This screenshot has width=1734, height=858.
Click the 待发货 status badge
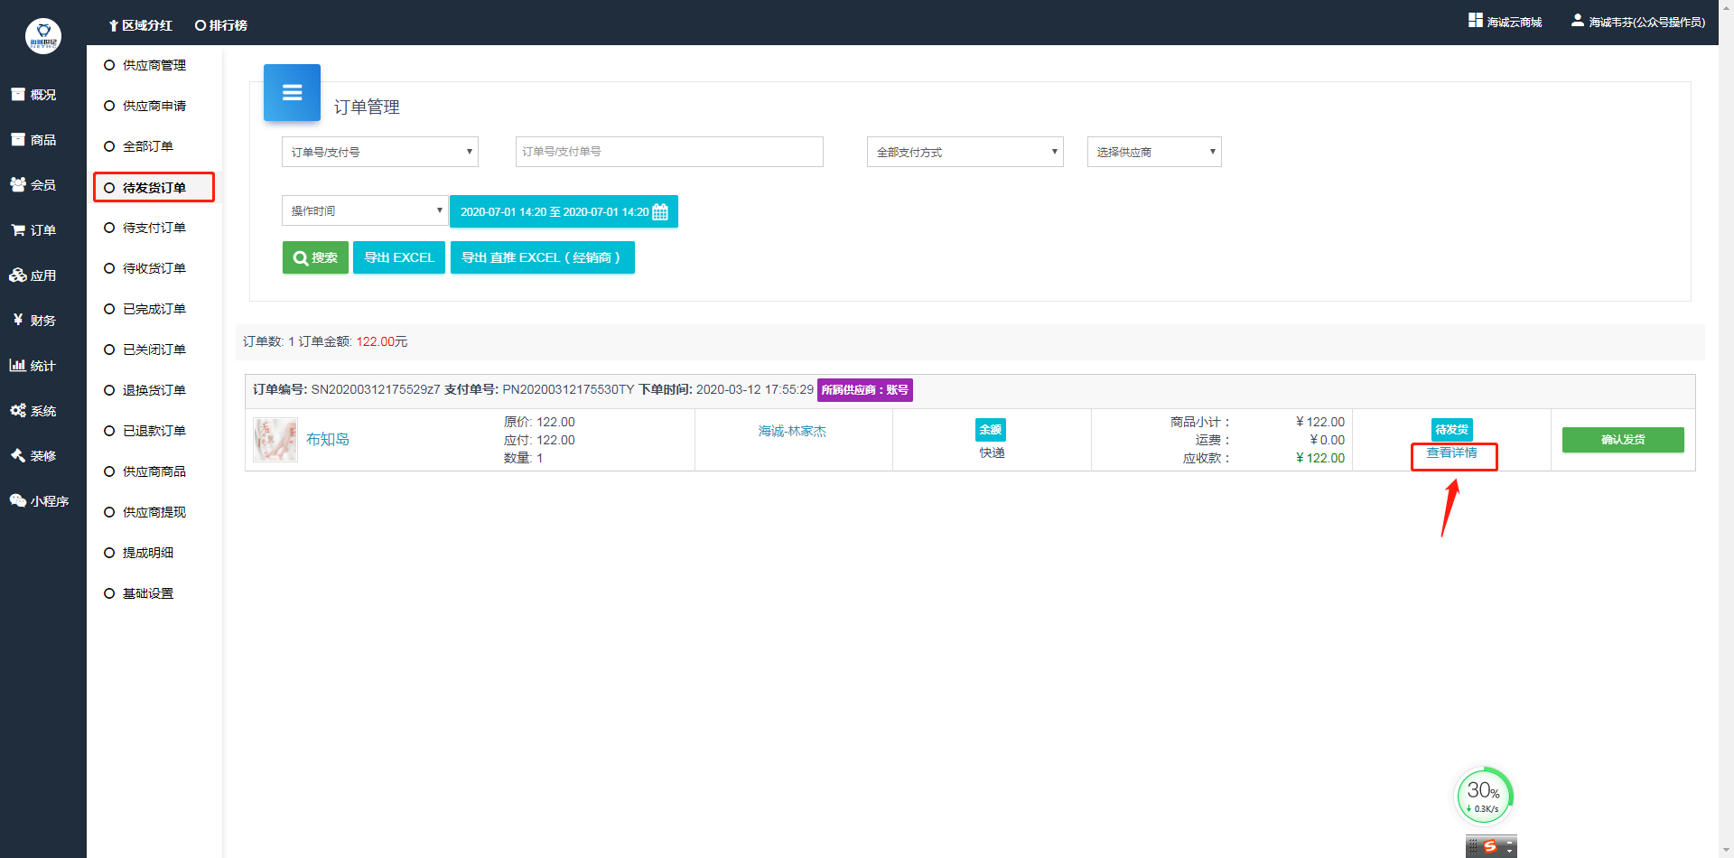pyautogui.click(x=1452, y=430)
